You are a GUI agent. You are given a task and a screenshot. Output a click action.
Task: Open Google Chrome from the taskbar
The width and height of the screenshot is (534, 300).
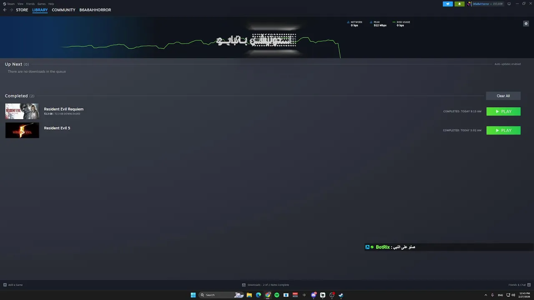coord(268,295)
